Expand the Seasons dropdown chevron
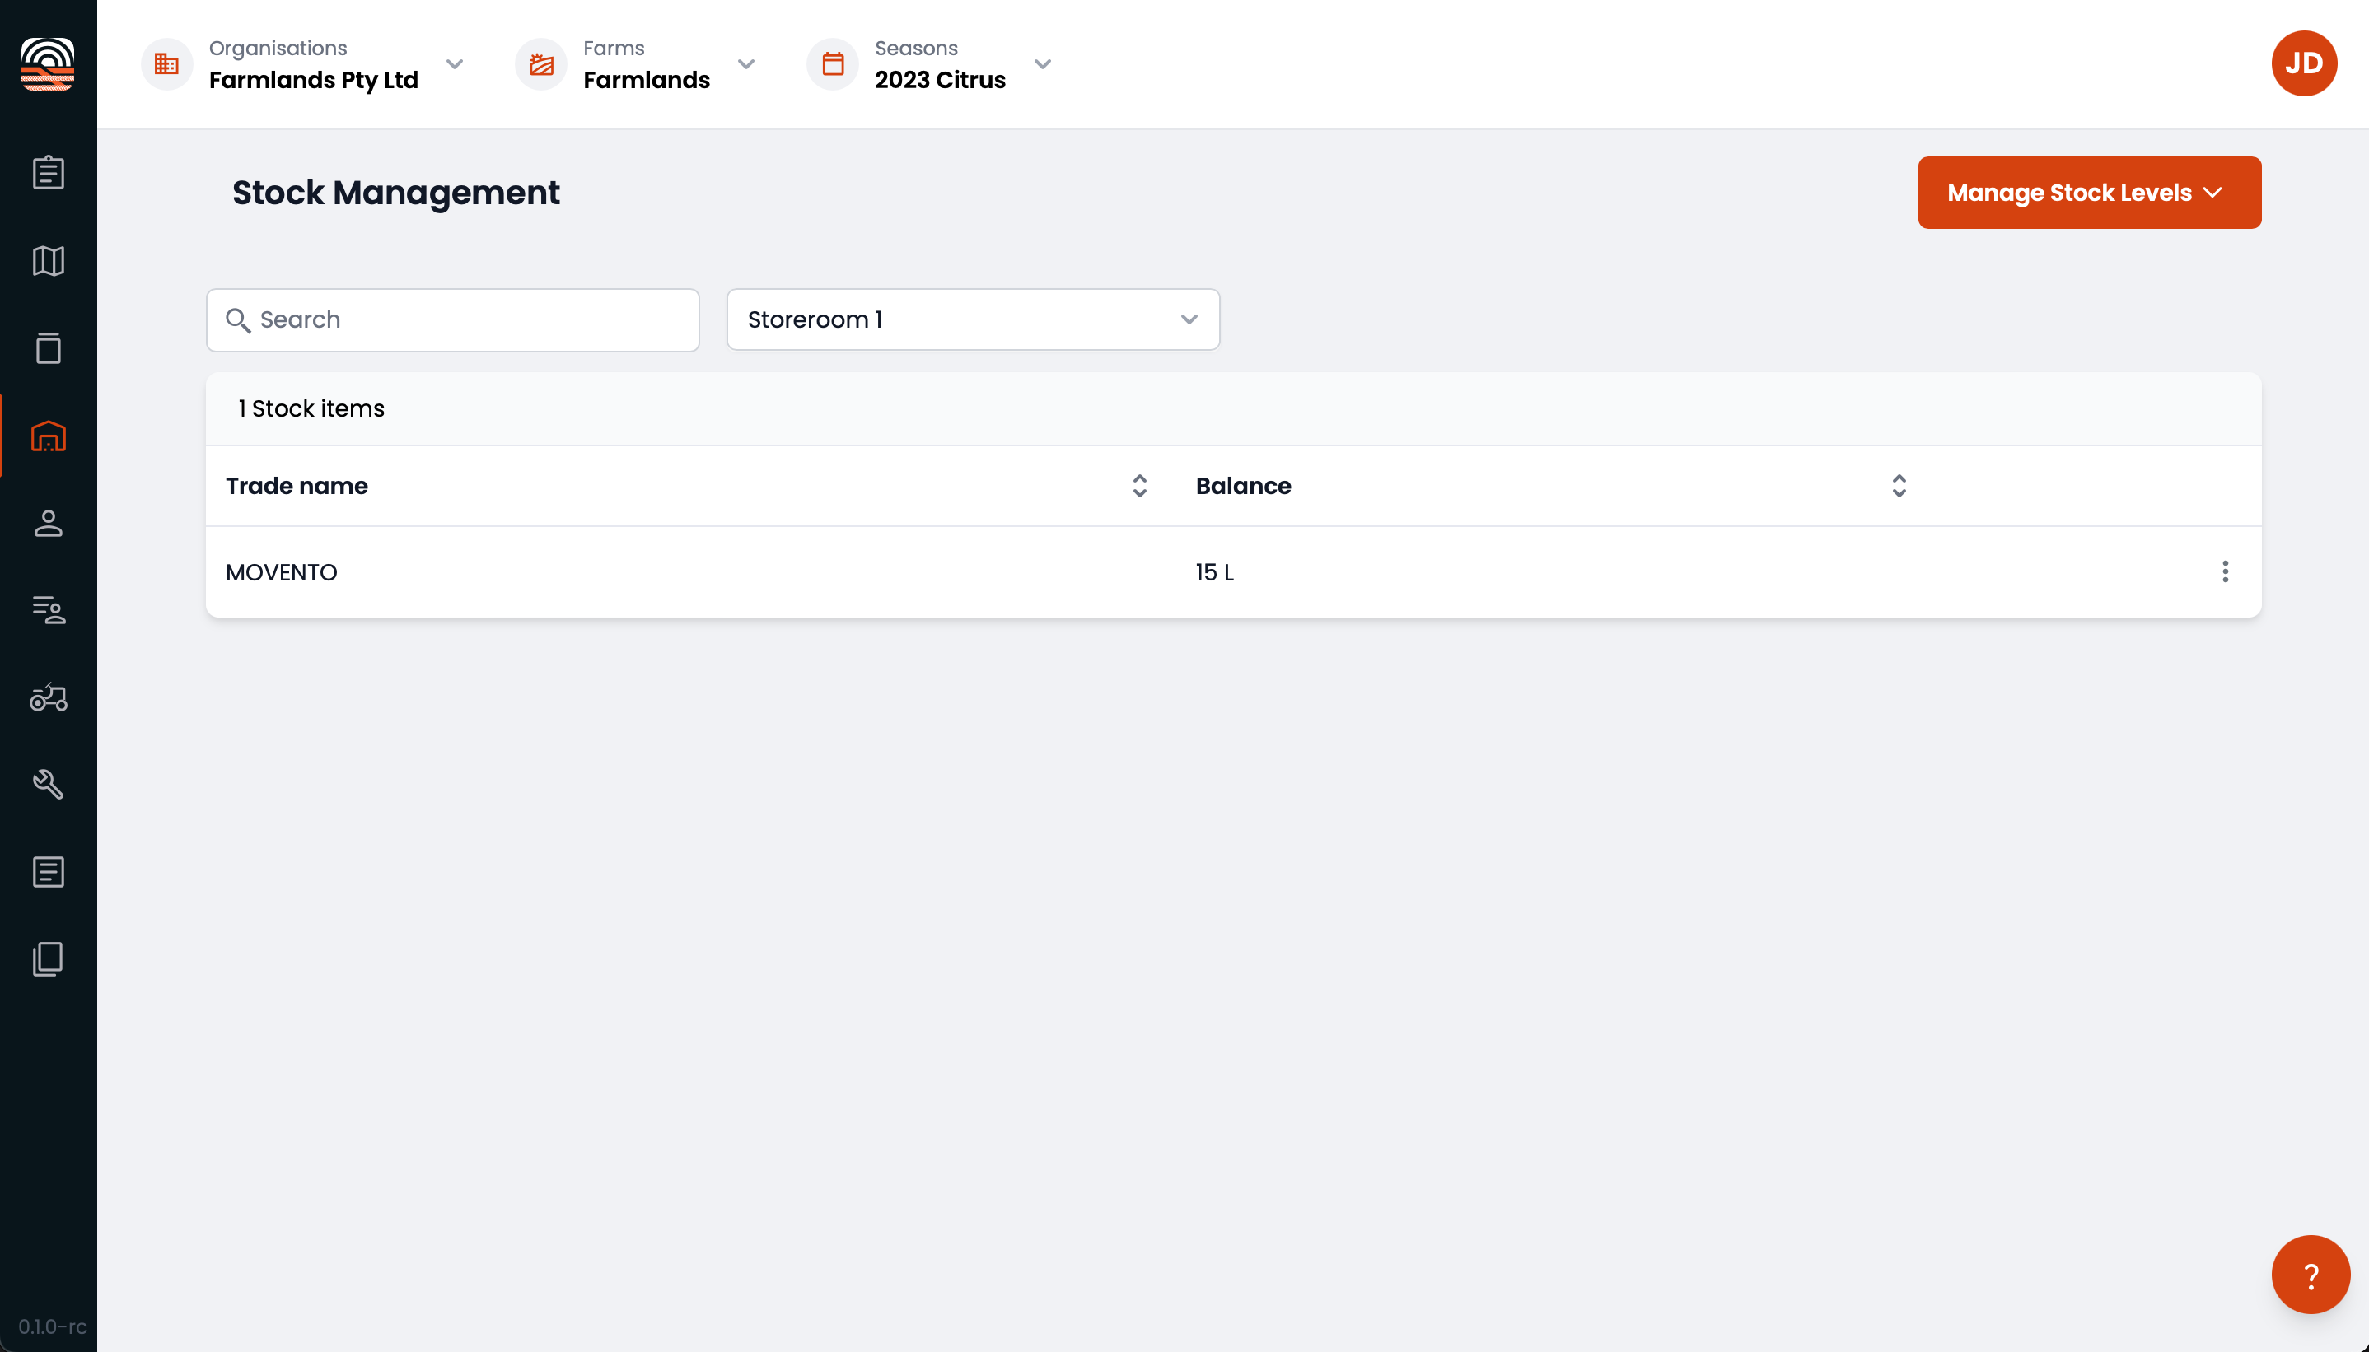The height and width of the screenshot is (1352, 2369). (1043, 64)
